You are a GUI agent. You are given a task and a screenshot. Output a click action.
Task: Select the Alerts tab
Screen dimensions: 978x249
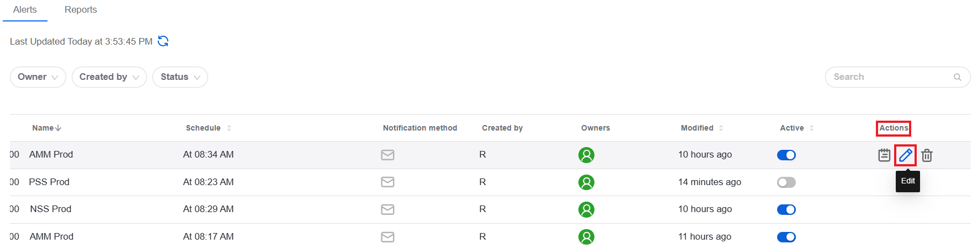(25, 10)
